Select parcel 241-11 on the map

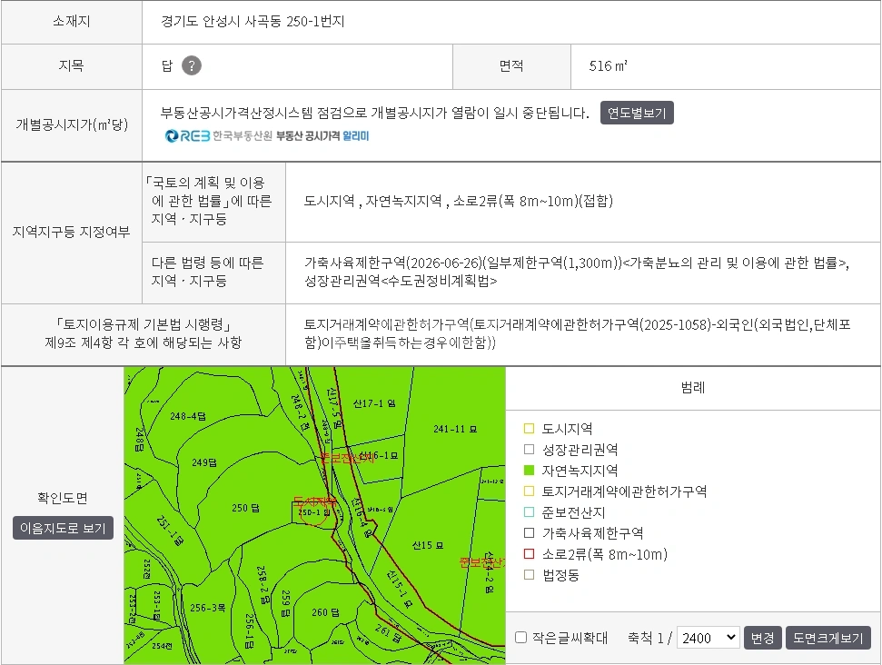pyautogui.click(x=455, y=430)
